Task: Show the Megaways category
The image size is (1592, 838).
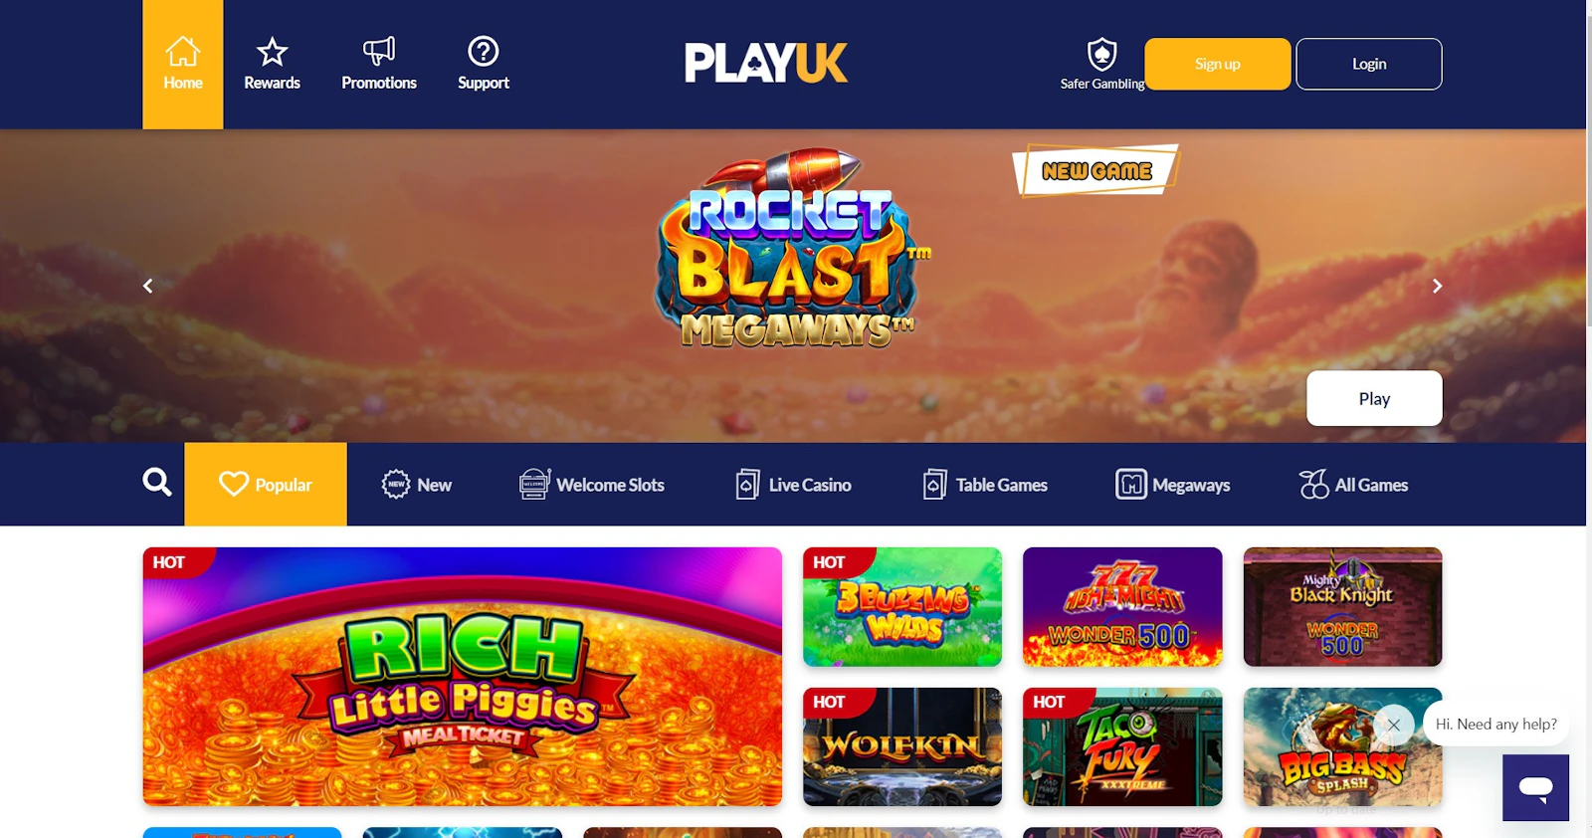Action: 1172,485
